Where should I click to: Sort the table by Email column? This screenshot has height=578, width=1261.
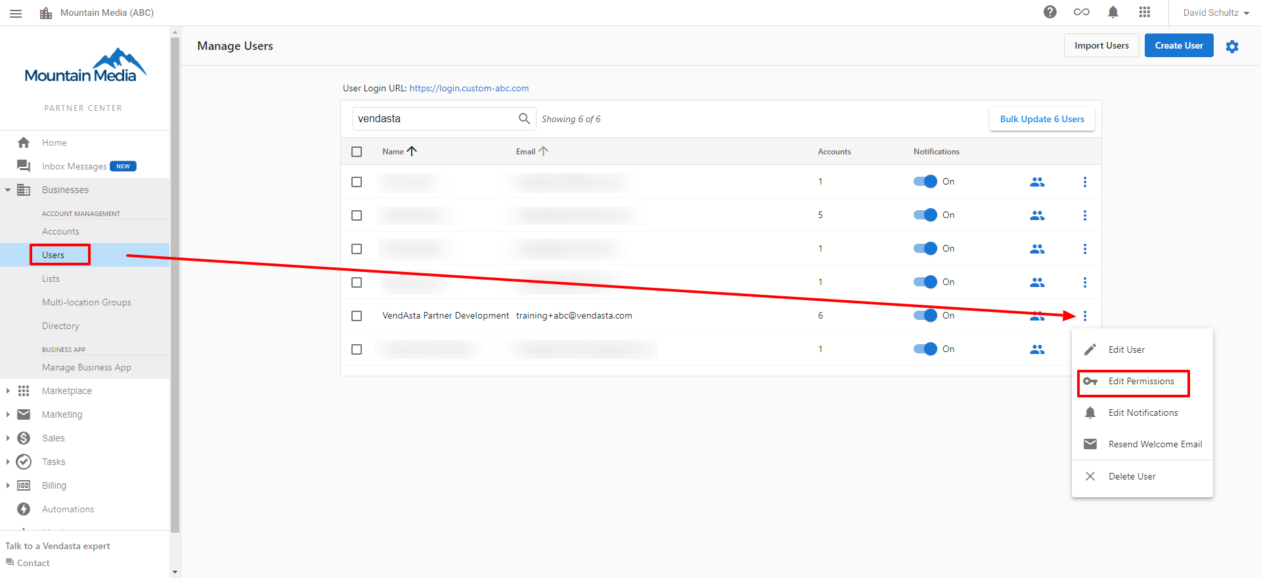click(x=532, y=151)
